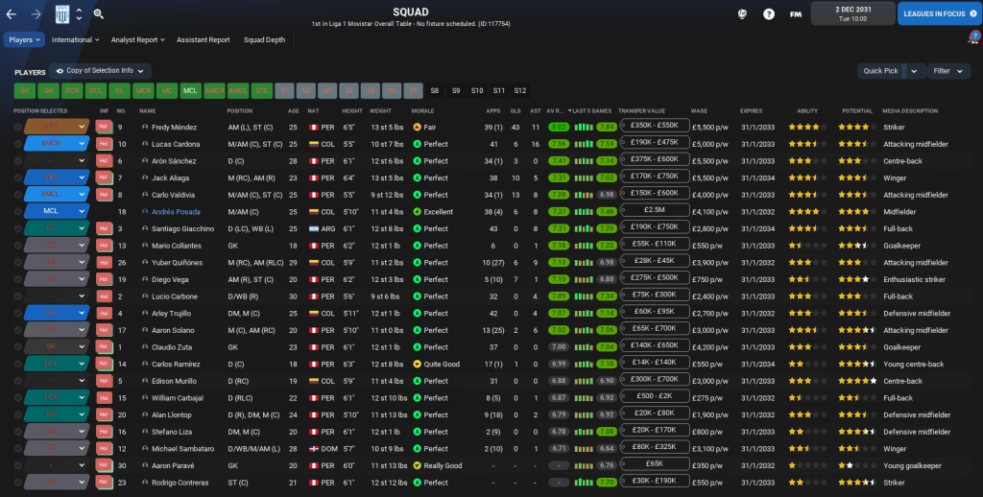983x497 pixels.
Task: Open the search magnifier icon
Action: click(x=98, y=13)
